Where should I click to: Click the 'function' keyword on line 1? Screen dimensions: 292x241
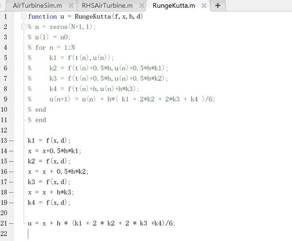pyautogui.click(x=42, y=16)
